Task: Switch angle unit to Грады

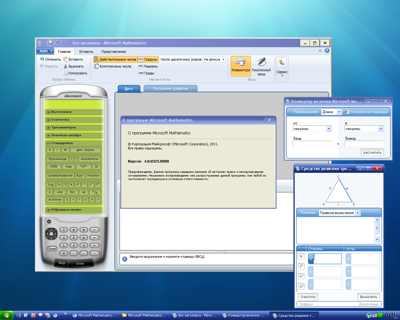Action: click(x=146, y=73)
